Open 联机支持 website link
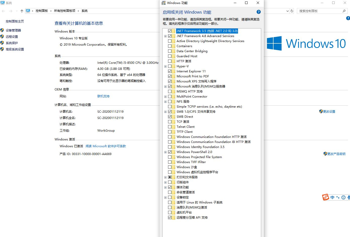 (103, 96)
